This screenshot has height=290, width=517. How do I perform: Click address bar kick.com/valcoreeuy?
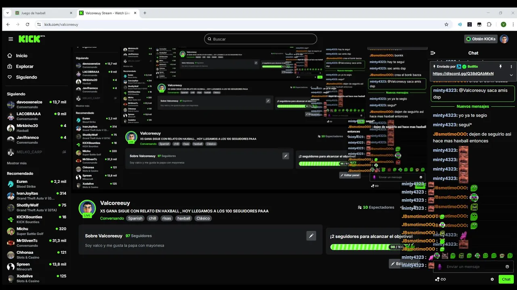61,25
